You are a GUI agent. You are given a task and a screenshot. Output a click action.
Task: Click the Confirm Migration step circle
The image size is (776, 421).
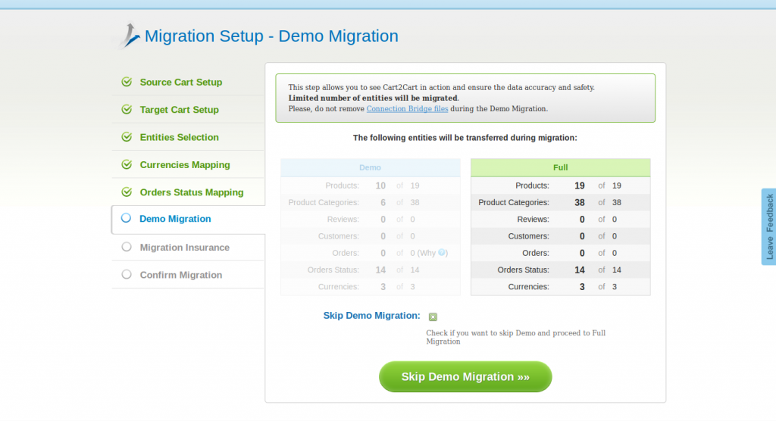tap(127, 275)
